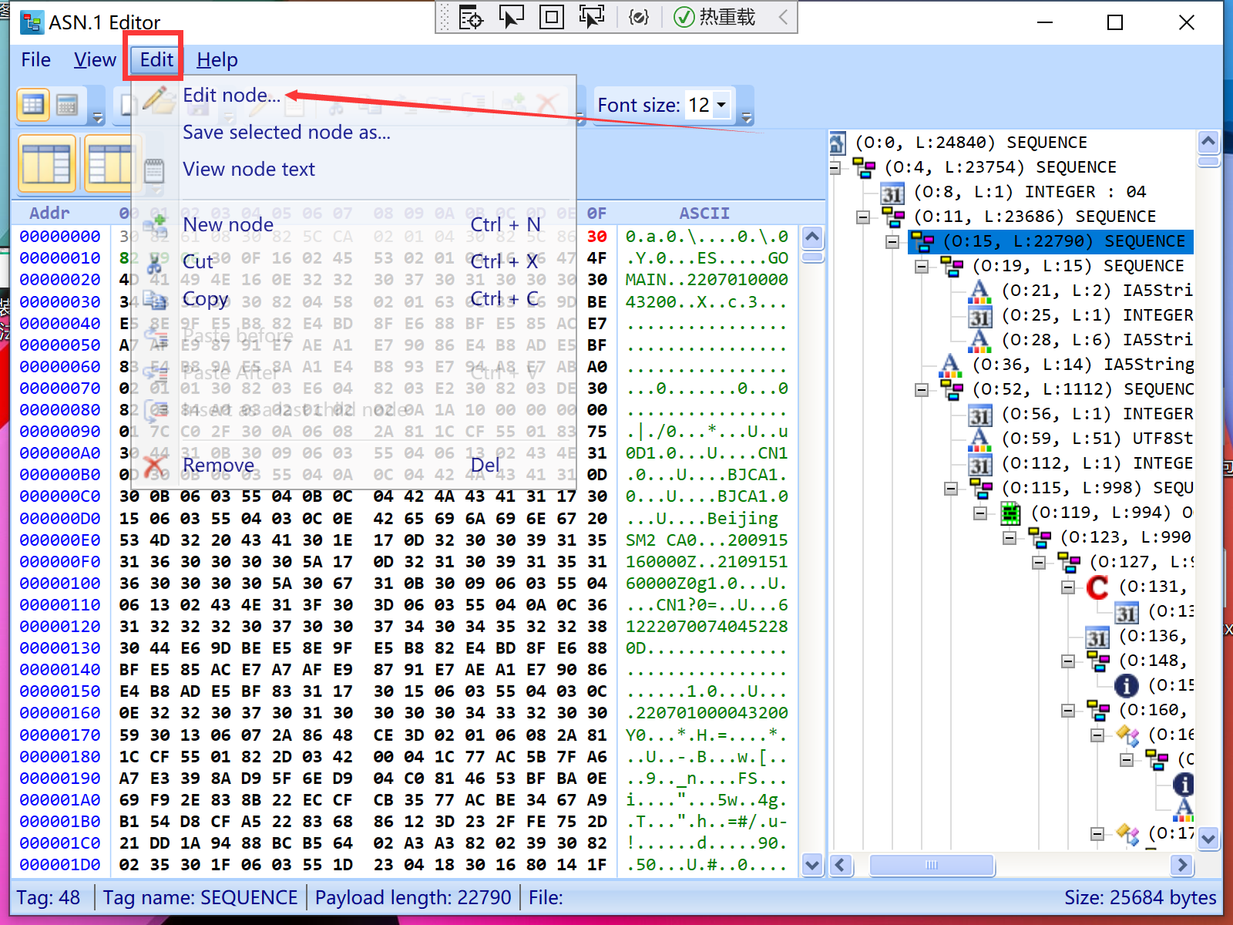Open the View menu
The height and width of the screenshot is (925, 1233).
pyautogui.click(x=95, y=59)
